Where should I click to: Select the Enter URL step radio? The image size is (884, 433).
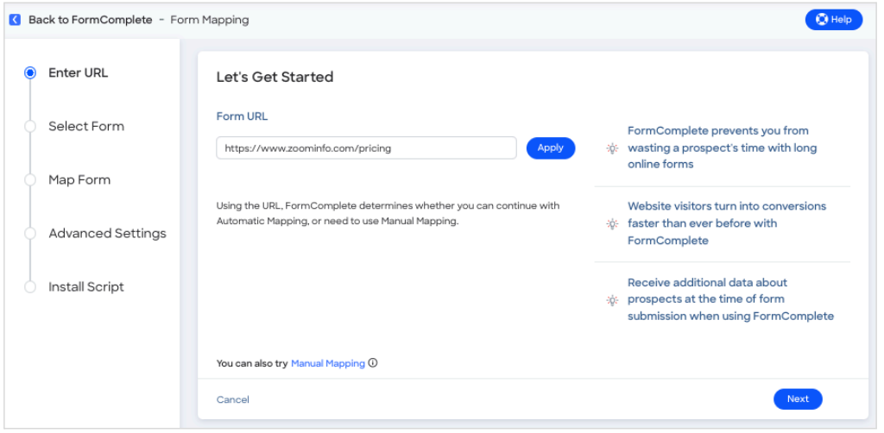click(x=30, y=72)
